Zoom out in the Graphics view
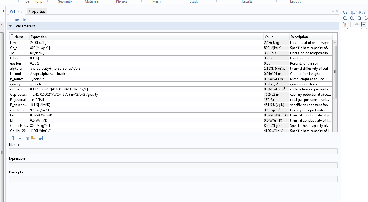This screenshot has width=368, height=202. tap(352, 18)
